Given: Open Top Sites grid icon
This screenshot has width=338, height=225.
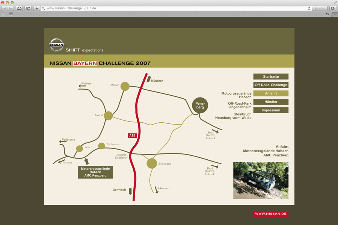Looking at the screenshot, I should coord(11,14).
